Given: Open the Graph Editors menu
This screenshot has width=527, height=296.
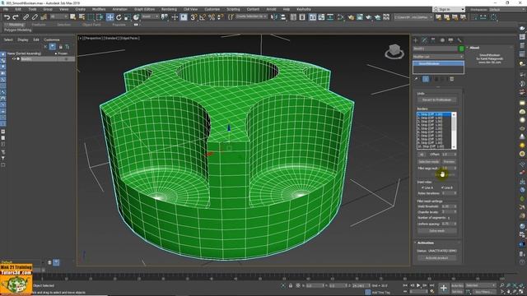Looking at the screenshot, I should (x=144, y=9).
